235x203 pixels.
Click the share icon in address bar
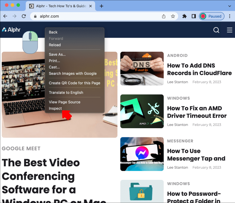pos(164,16)
